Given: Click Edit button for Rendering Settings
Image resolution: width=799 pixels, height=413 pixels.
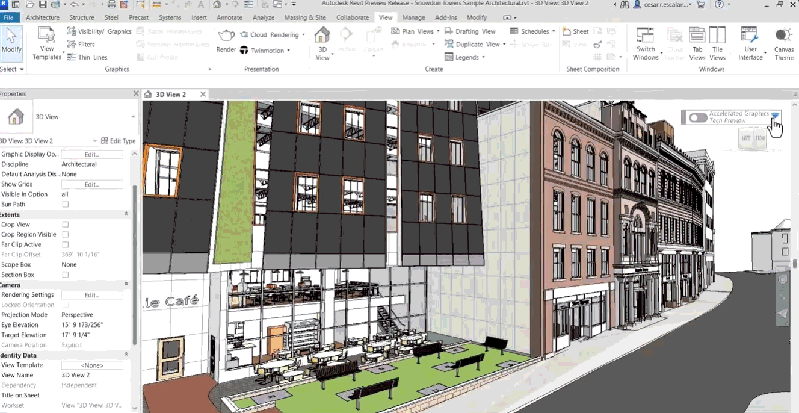Looking at the screenshot, I should click(92, 295).
